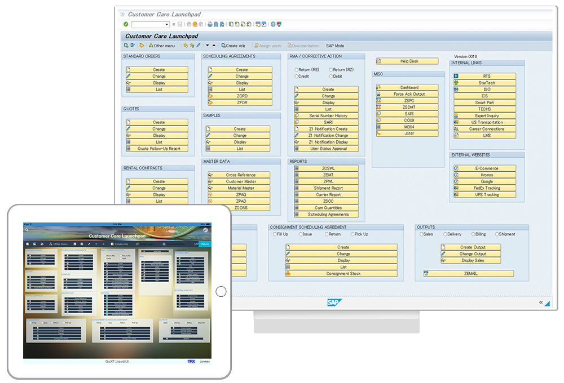Expand status bar with double-chevron arrows
Viewport: 564px width, 383px height.
click(541, 302)
